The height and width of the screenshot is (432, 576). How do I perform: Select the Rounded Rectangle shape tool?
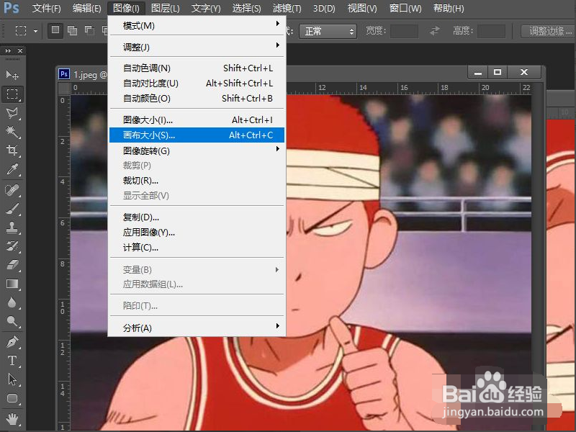[x=12, y=398]
